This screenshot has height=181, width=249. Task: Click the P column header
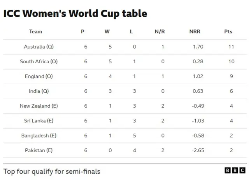coord(82,31)
